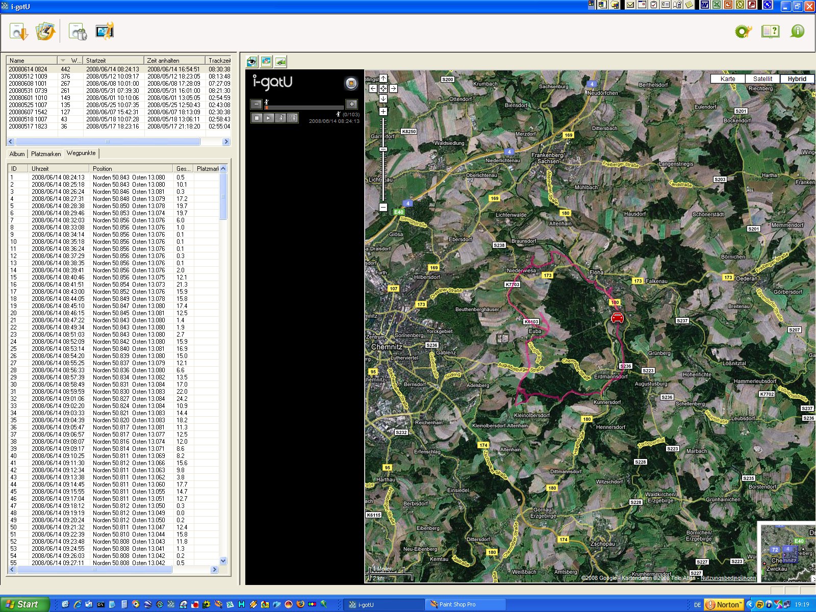Screen dimensions: 816x612
Task: Launch Excel from the Office shortcut bar
Action: click(716, 5)
